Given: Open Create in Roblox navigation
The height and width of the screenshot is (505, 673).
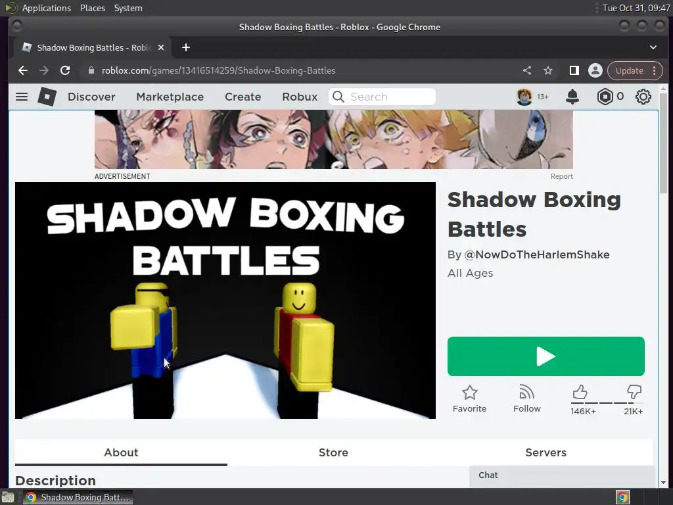Looking at the screenshot, I should point(243,97).
